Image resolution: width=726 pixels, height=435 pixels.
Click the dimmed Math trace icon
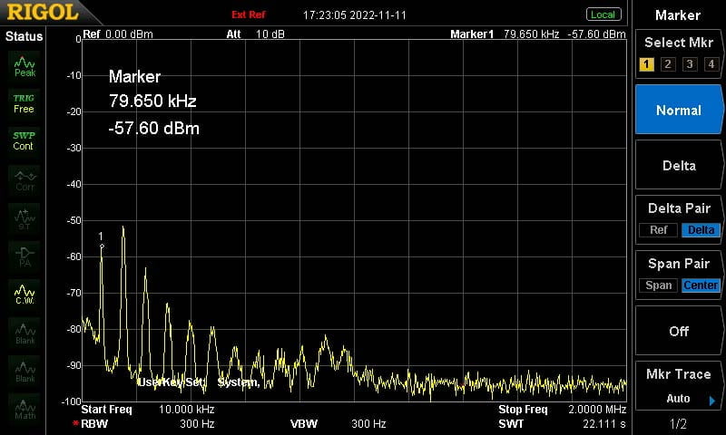(25, 409)
